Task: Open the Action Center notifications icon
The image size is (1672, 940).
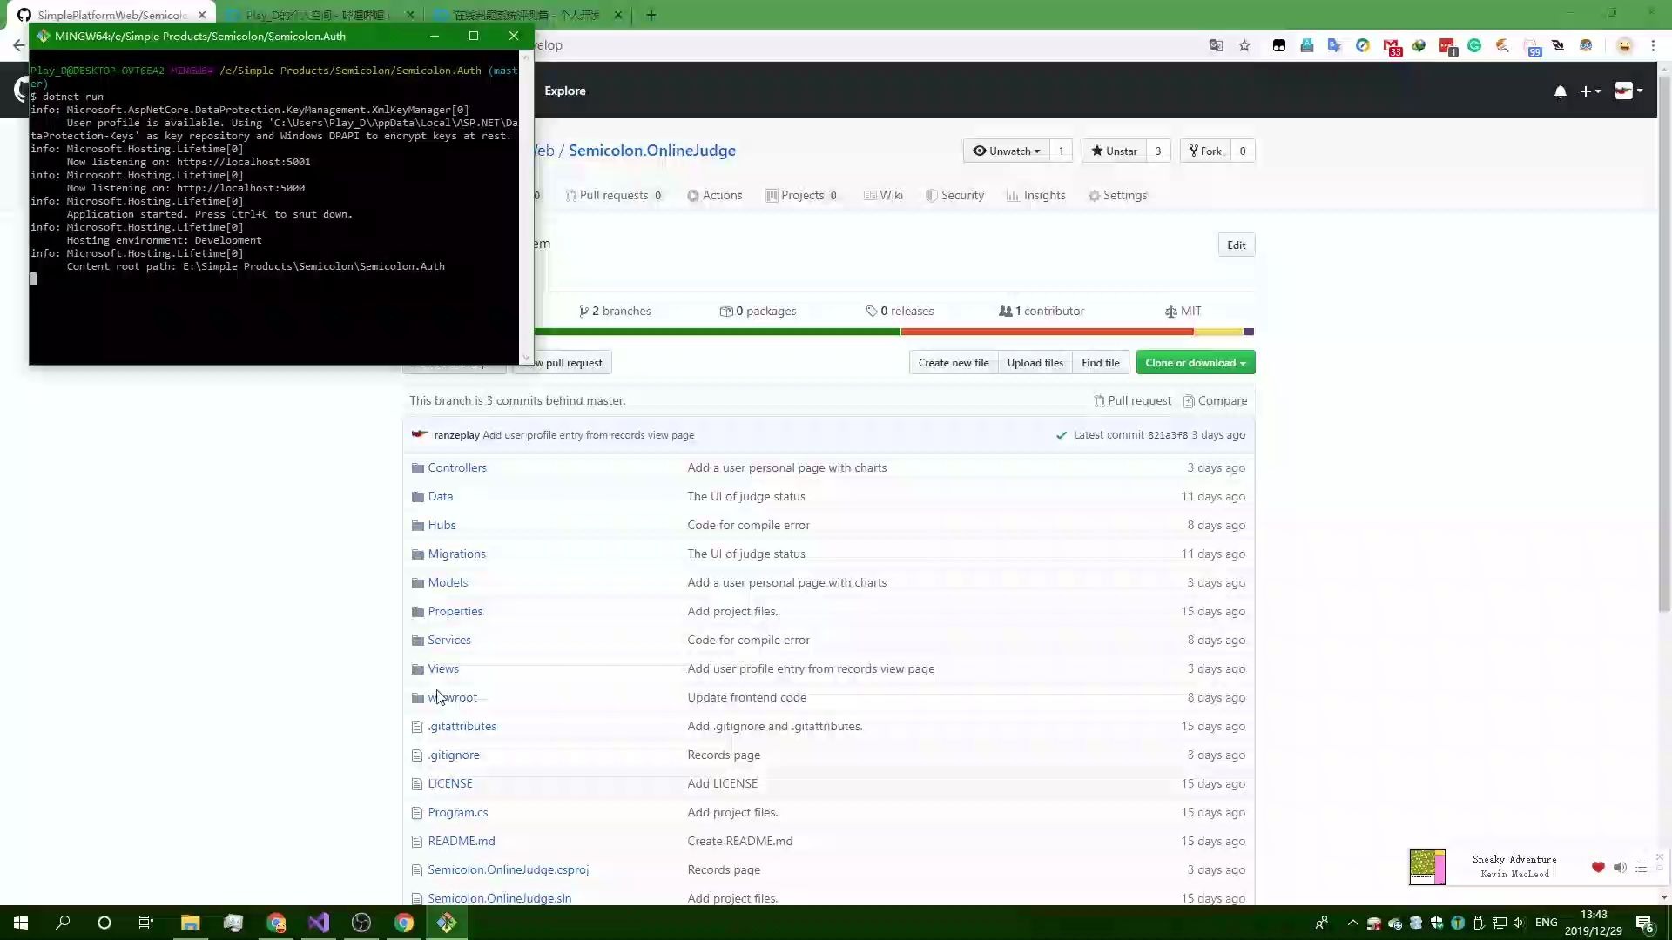Action: tap(1645, 923)
